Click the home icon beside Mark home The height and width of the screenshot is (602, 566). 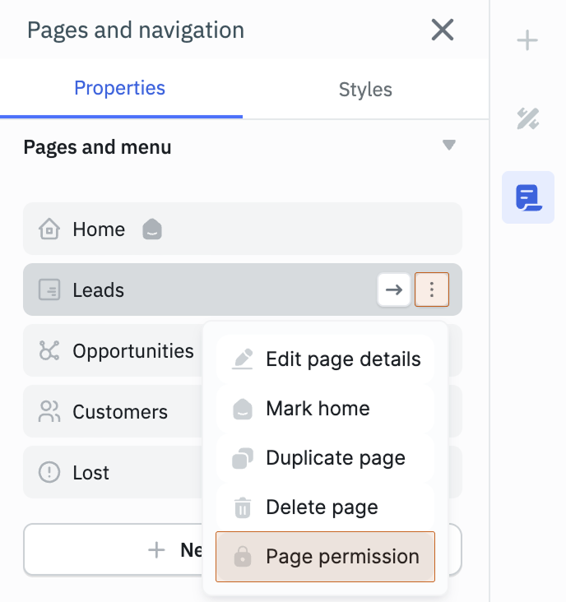pyautogui.click(x=243, y=409)
